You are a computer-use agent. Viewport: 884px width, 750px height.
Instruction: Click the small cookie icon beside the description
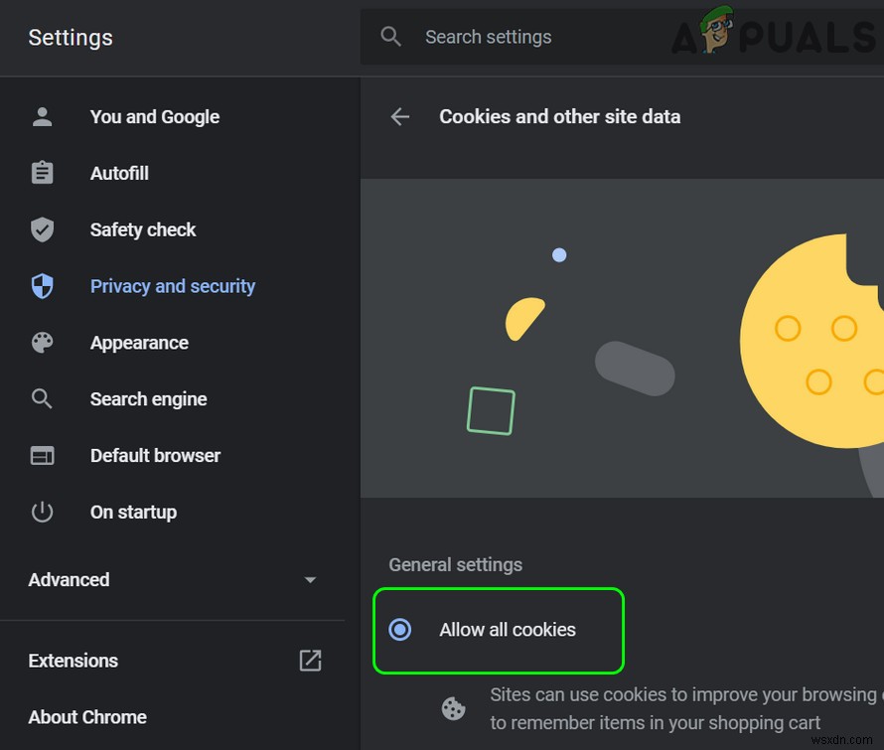point(454,707)
